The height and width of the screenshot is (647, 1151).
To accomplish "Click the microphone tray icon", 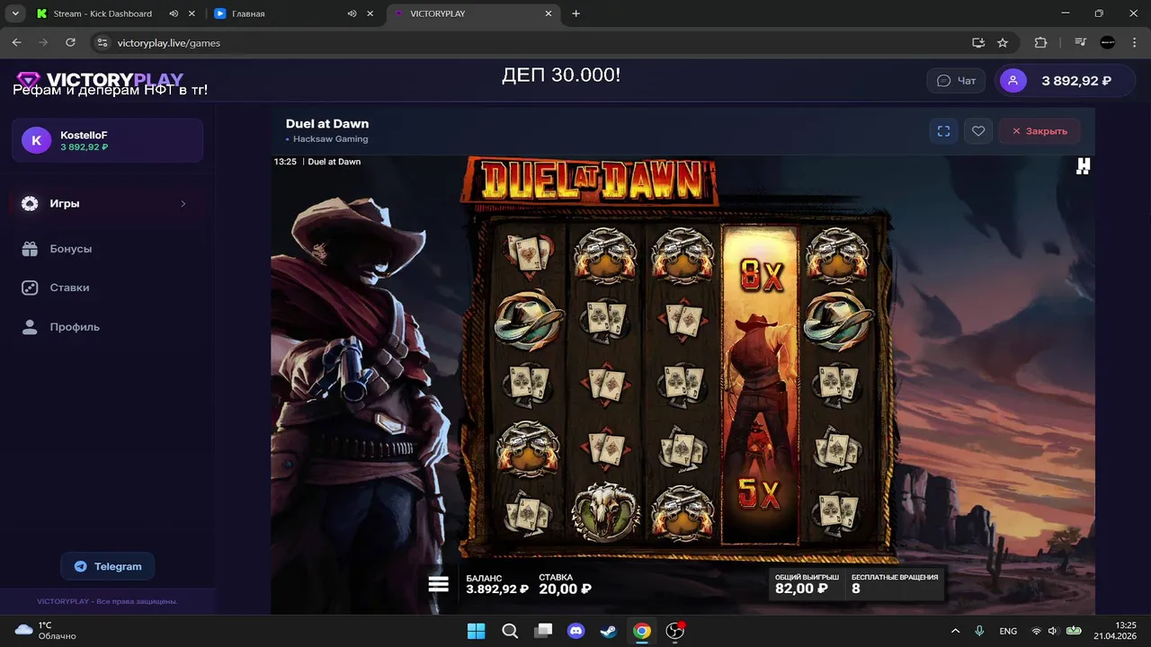I will (x=979, y=631).
